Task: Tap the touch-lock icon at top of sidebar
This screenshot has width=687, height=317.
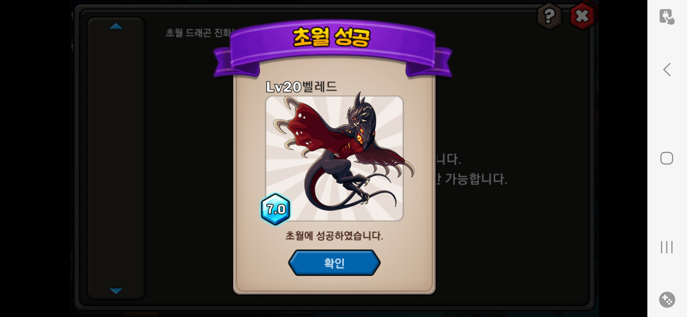Action: [x=667, y=16]
